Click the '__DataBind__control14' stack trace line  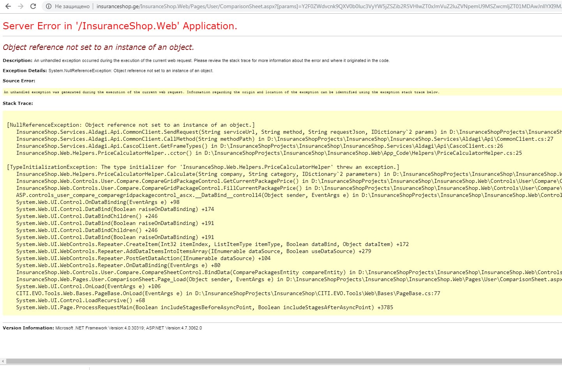click(289, 195)
